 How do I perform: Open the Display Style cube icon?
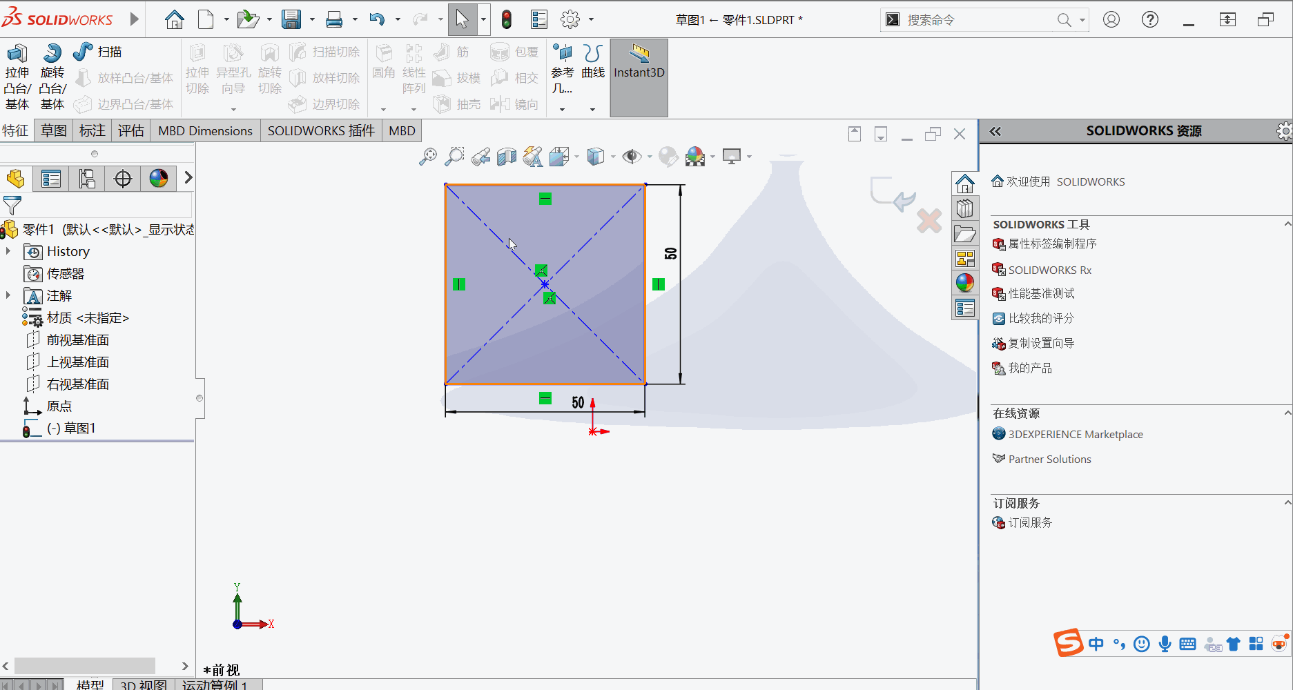tap(595, 157)
